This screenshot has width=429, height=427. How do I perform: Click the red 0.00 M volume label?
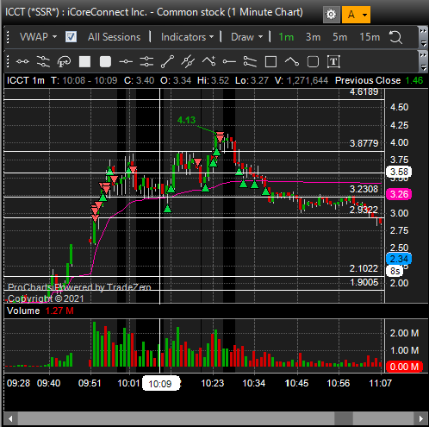tap(404, 367)
